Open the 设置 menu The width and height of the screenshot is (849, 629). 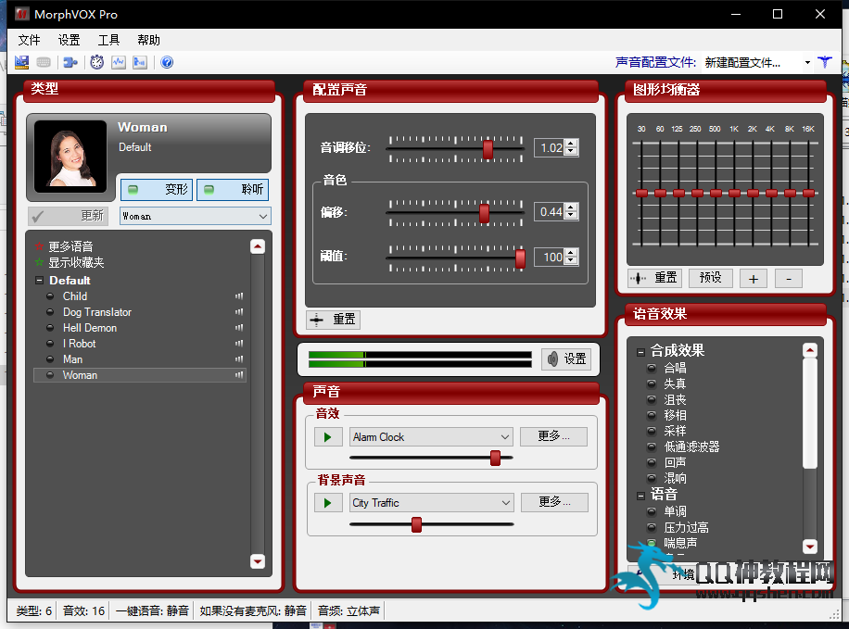click(69, 40)
